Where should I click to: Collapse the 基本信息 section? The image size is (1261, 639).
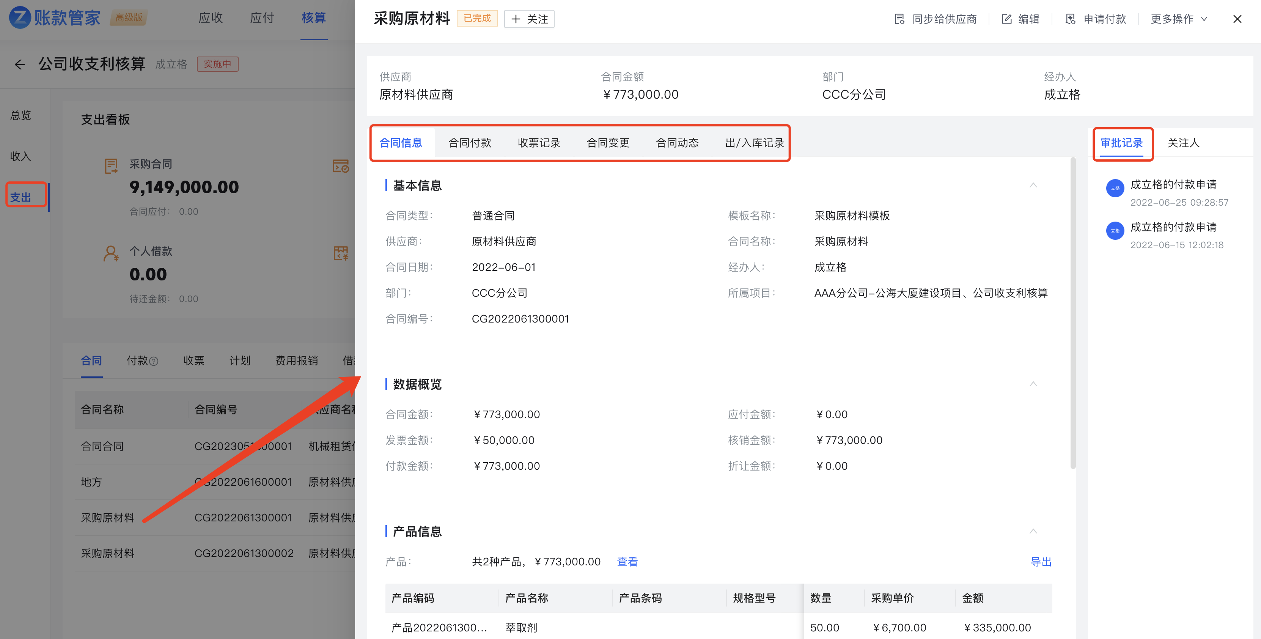[x=1033, y=185]
